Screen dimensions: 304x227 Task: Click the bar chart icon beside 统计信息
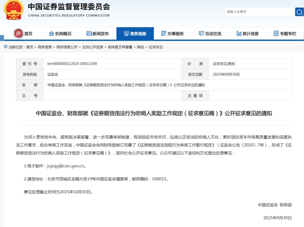pos(239,34)
